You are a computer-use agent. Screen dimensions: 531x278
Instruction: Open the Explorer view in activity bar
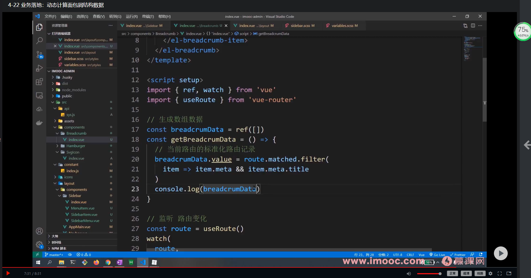pos(39,27)
